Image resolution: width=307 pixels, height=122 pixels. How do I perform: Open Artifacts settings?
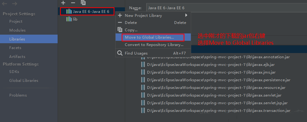17,57
